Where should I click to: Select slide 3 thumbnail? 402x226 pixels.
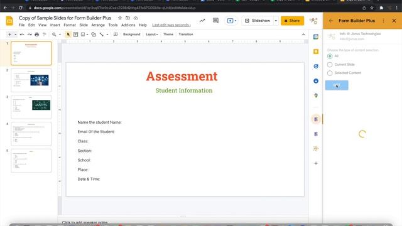coord(31,107)
